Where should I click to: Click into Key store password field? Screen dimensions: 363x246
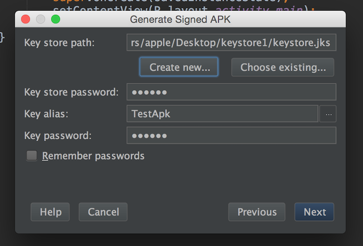tap(231, 92)
